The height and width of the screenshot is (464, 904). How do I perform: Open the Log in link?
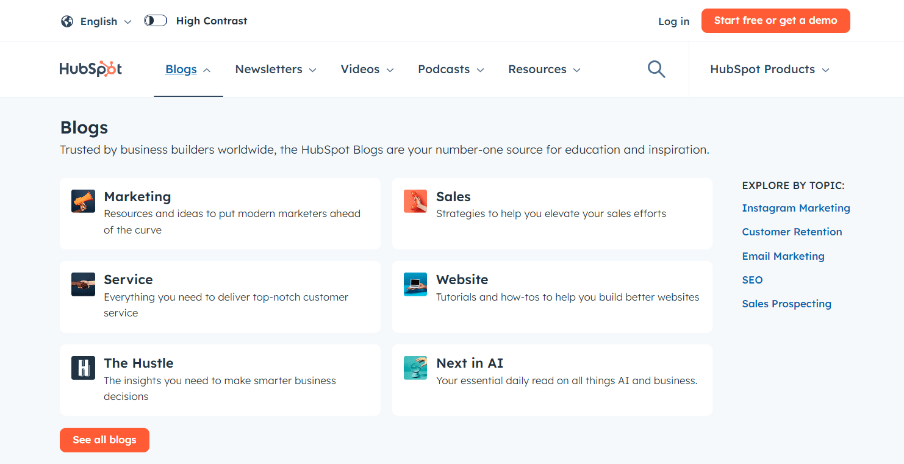(673, 21)
